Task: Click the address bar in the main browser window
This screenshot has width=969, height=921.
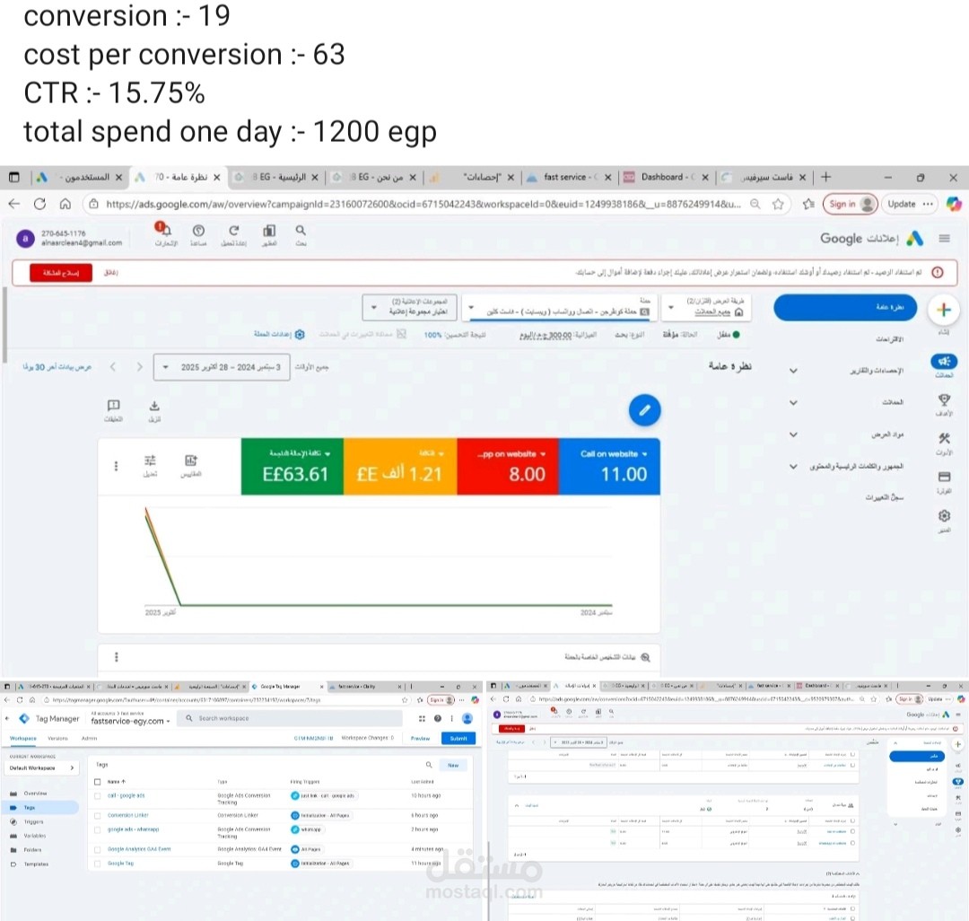Action: click(423, 204)
